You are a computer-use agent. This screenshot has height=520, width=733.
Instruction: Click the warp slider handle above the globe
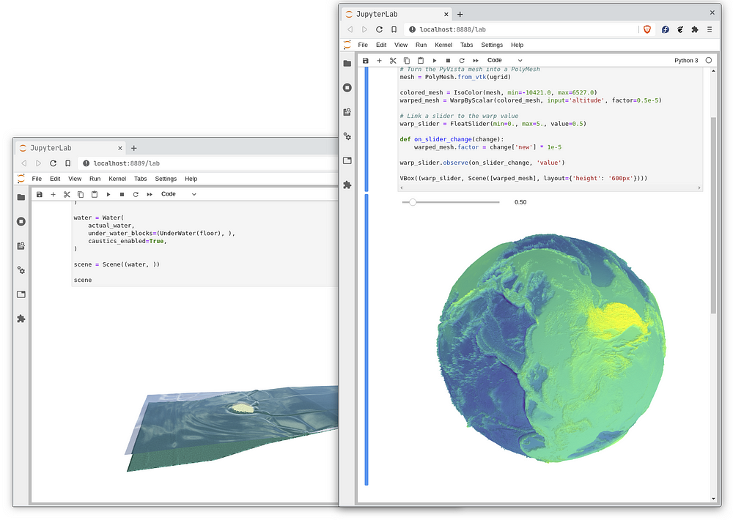tap(413, 202)
